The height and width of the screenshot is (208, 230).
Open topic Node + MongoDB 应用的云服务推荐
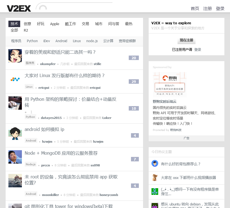click(x=61, y=153)
